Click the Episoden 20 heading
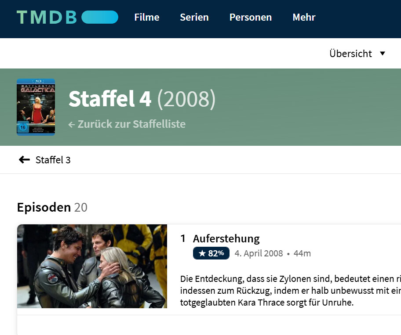The width and height of the screenshot is (401, 335). coord(52,207)
